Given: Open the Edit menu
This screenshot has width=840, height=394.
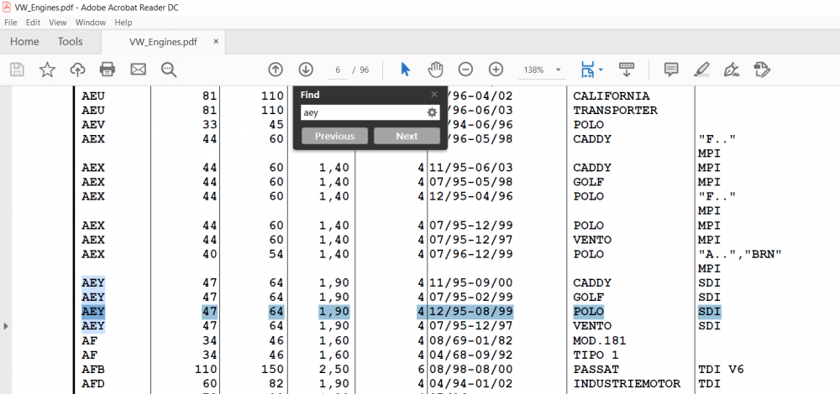Looking at the screenshot, I should (34, 23).
